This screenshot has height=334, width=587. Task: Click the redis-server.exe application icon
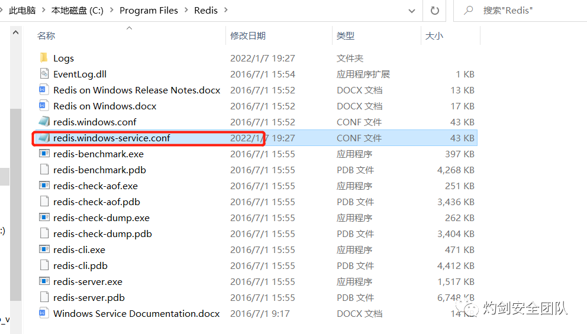[x=44, y=281]
